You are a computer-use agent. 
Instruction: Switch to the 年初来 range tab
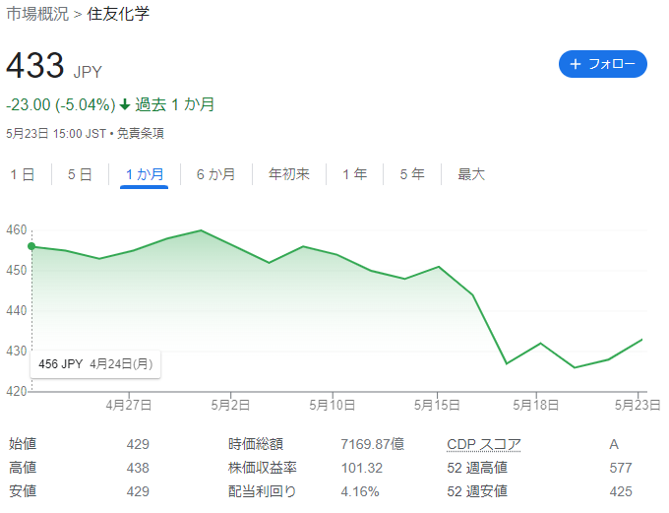coord(289,174)
